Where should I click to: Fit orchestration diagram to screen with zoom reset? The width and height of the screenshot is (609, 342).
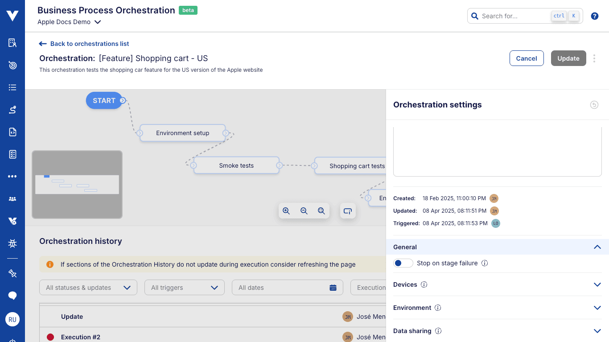tap(321, 210)
